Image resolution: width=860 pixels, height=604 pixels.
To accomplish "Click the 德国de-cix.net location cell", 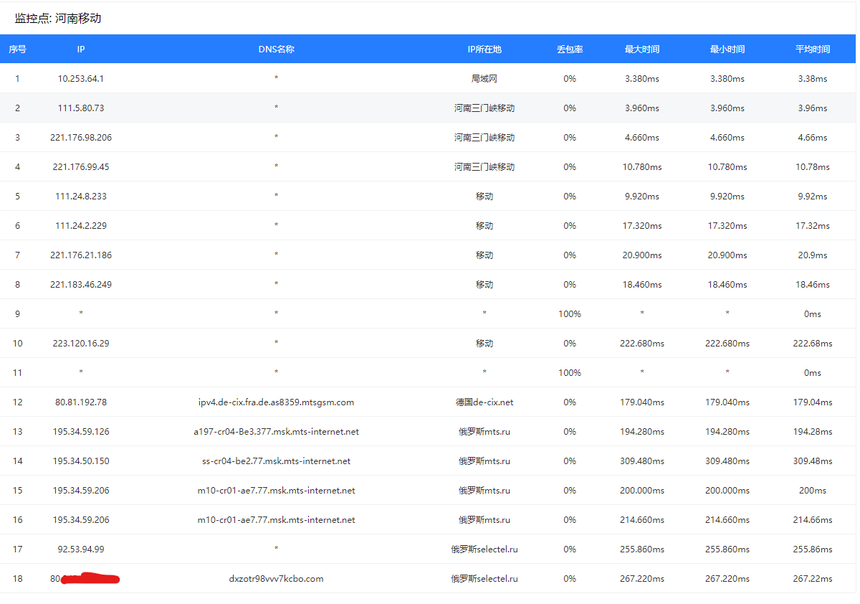I will pos(484,402).
